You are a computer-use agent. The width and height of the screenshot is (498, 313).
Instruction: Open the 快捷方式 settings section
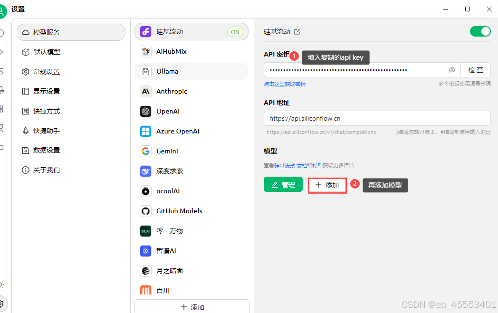pyautogui.click(x=71, y=111)
